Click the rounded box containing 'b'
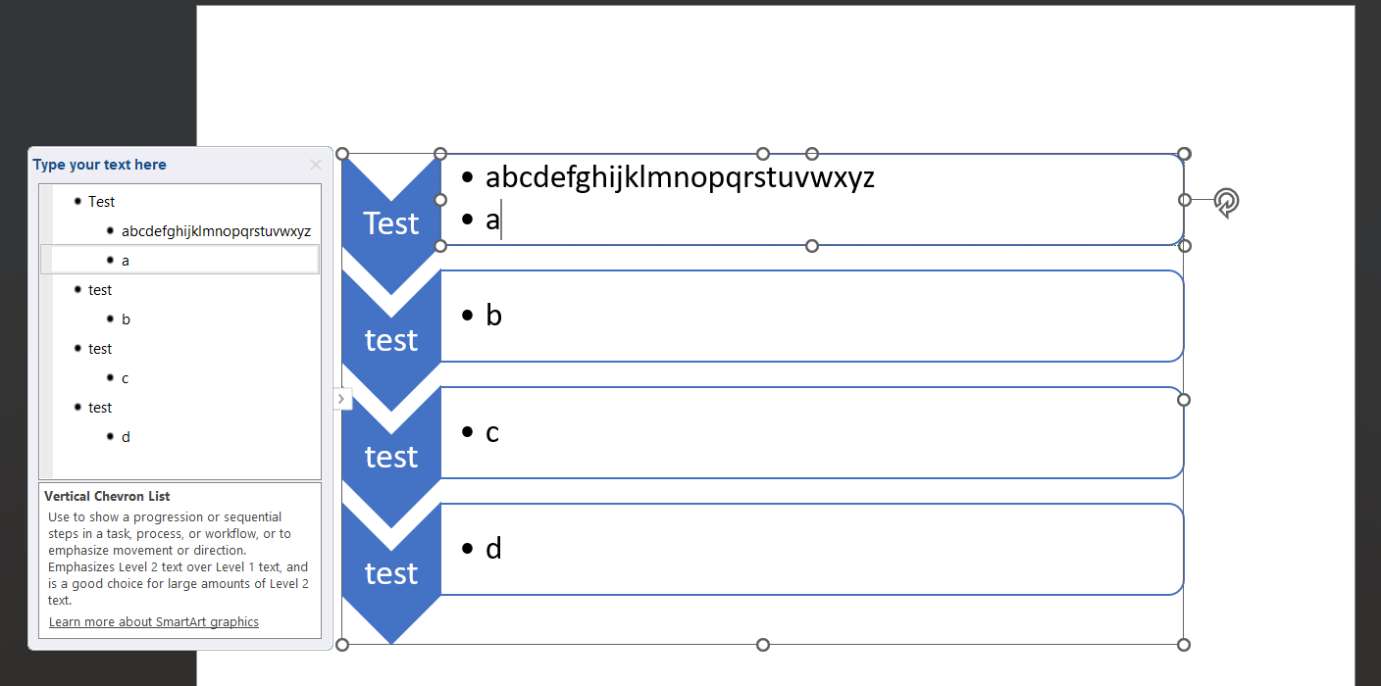 [812, 316]
